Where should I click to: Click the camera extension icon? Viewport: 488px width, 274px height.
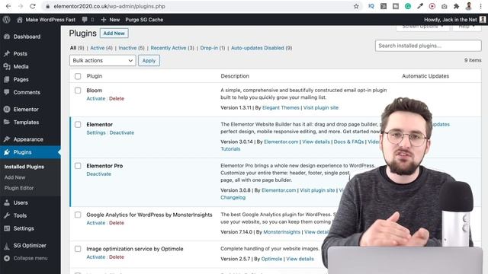coord(444,6)
